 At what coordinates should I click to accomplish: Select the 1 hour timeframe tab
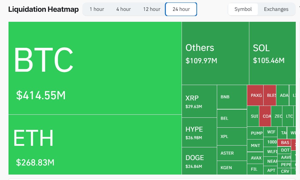(97, 9)
